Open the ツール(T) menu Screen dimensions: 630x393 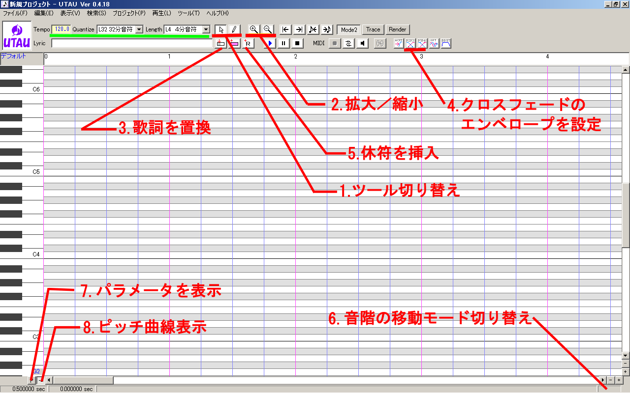[189, 13]
